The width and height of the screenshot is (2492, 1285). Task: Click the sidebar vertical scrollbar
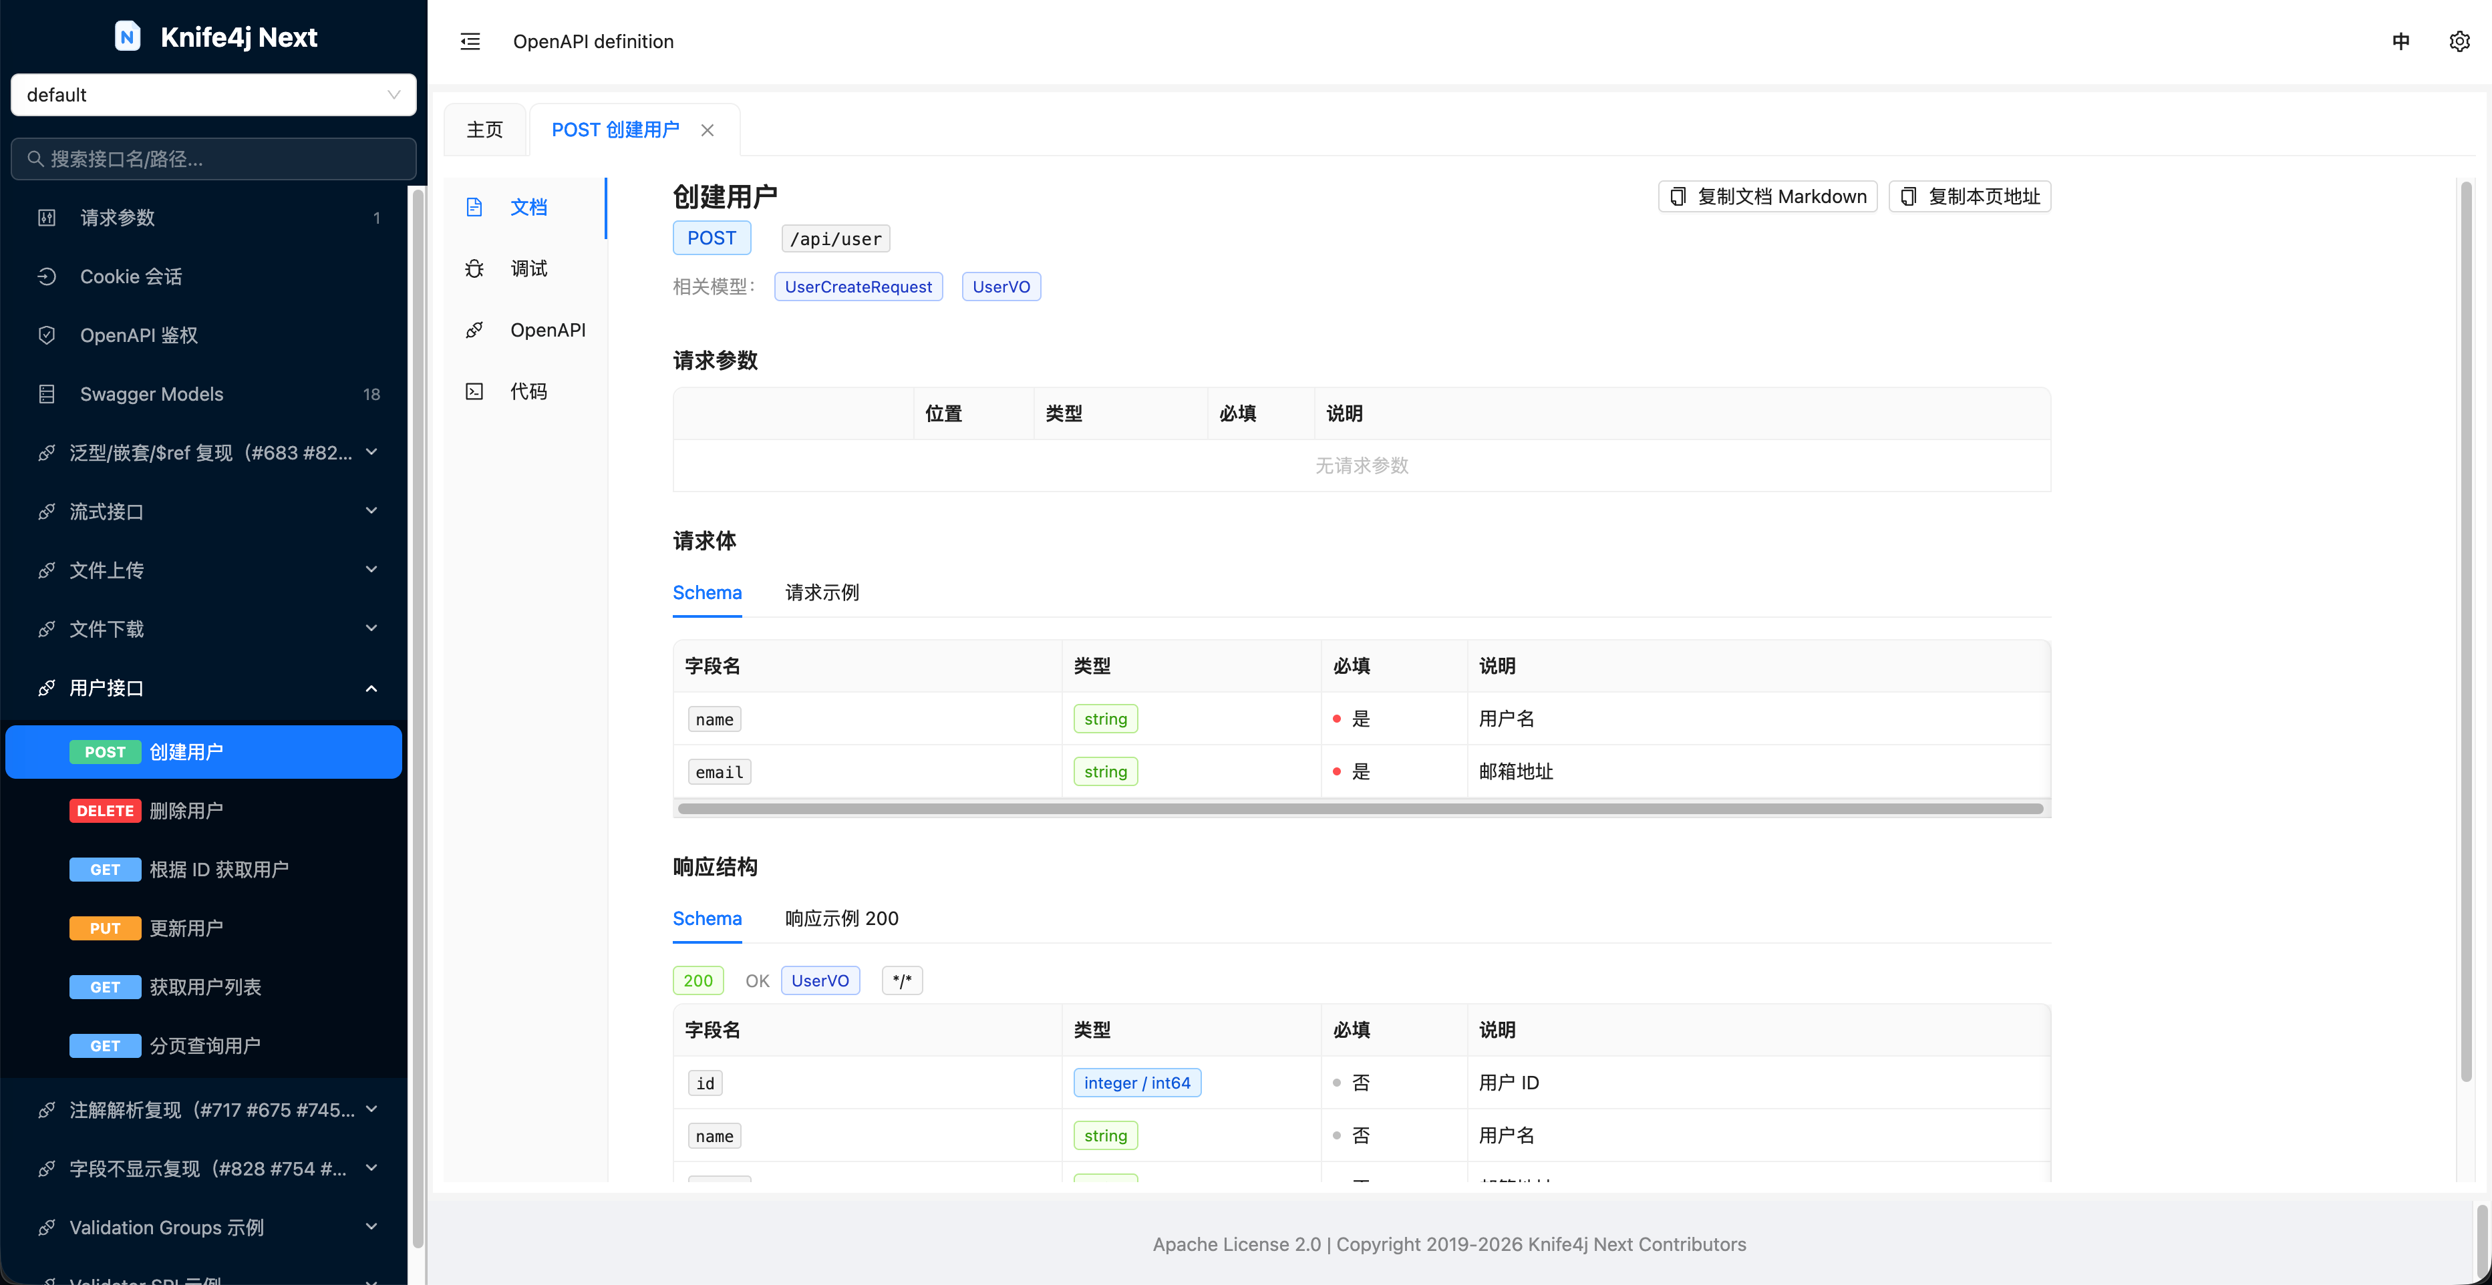click(x=418, y=717)
